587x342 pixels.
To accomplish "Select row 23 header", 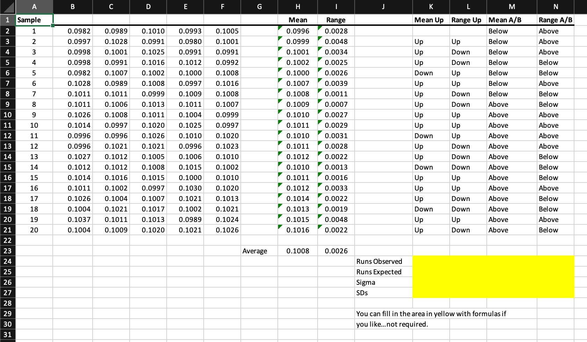I will pos(8,251).
